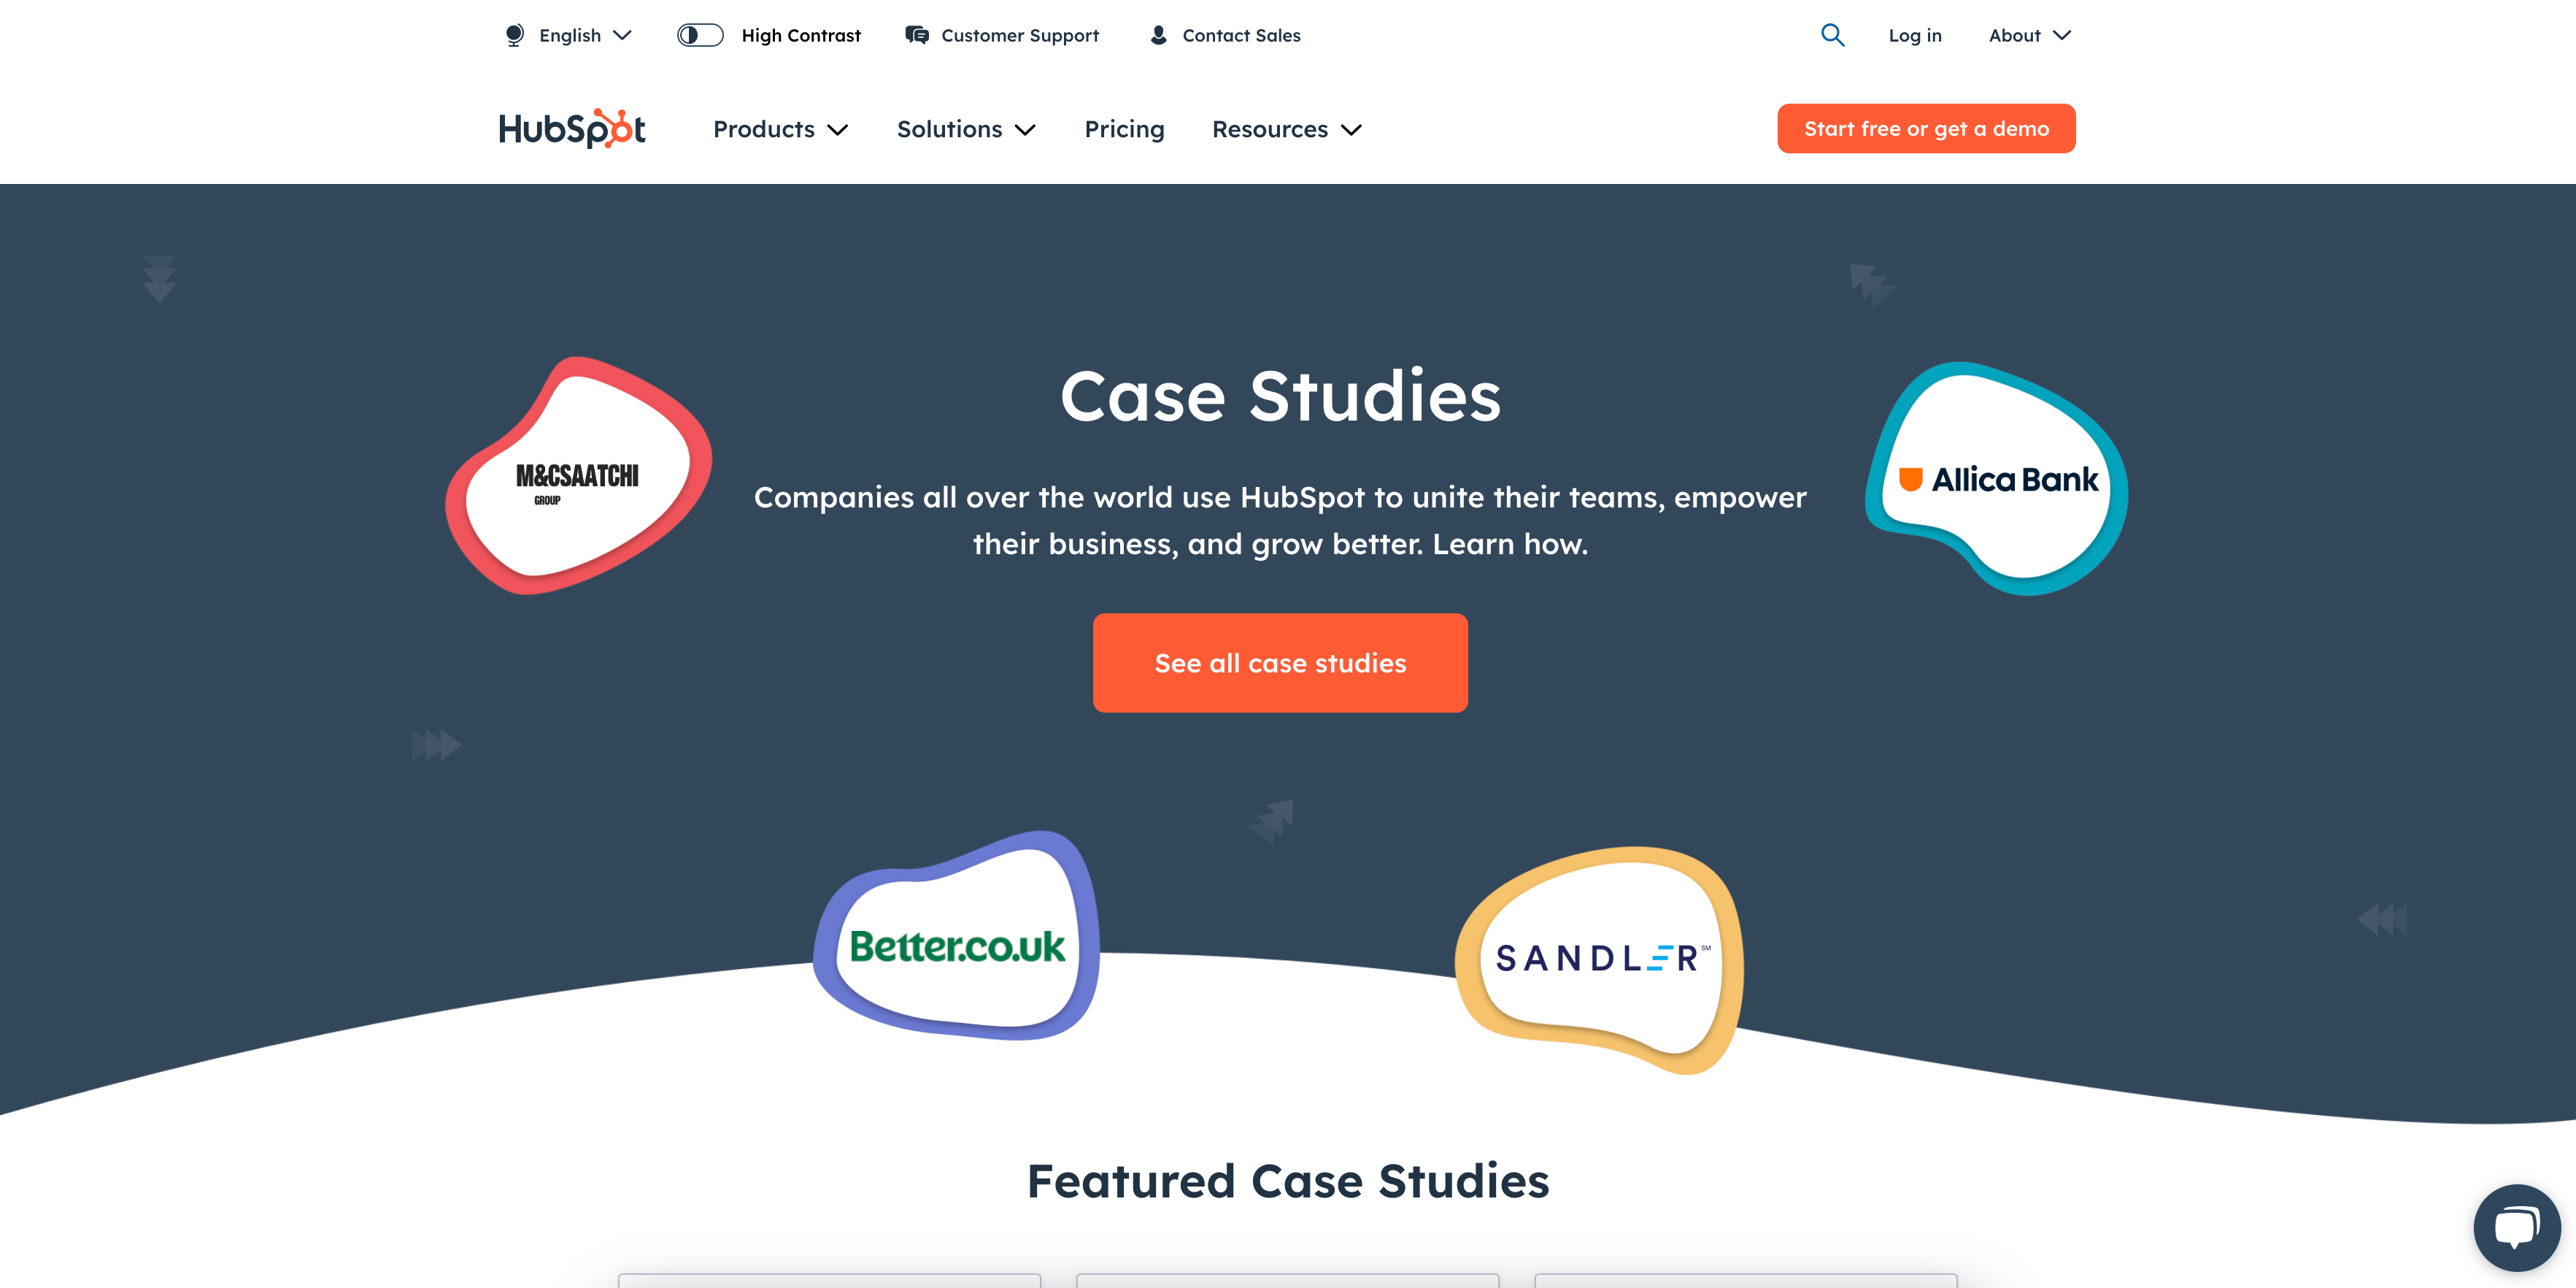Click the contact sales person icon
This screenshot has height=1288, width=2576.
pos(1157,34)
